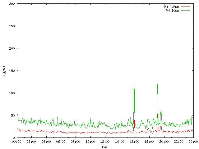Click the 20:00 time label
The width and height of the screenshot is (199, 149).
[164, 142]
